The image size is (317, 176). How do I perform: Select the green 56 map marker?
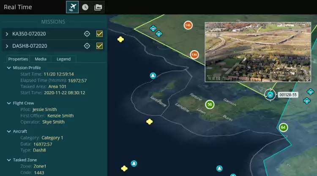coord(210,104)
